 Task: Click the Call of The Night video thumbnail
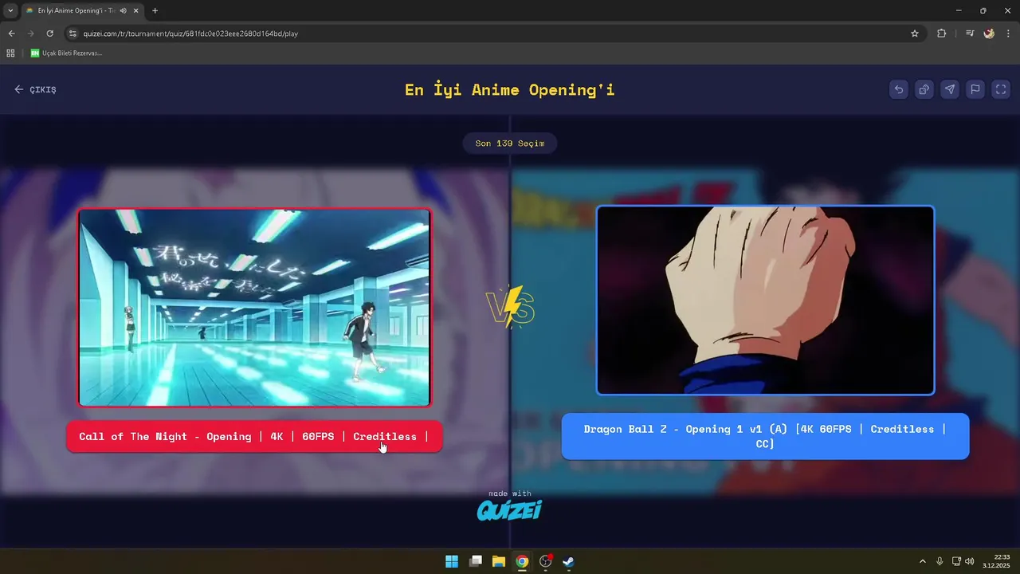[254, 308]
